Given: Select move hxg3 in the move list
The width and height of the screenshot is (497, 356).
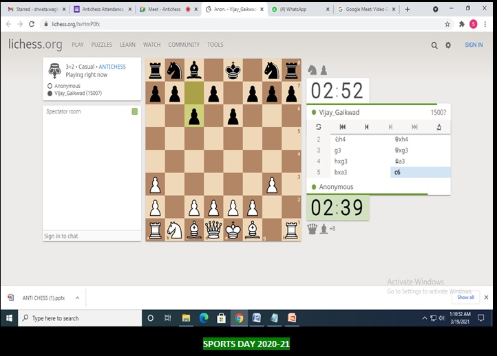Looking at the screenshot, I should [x=361, y=162].
